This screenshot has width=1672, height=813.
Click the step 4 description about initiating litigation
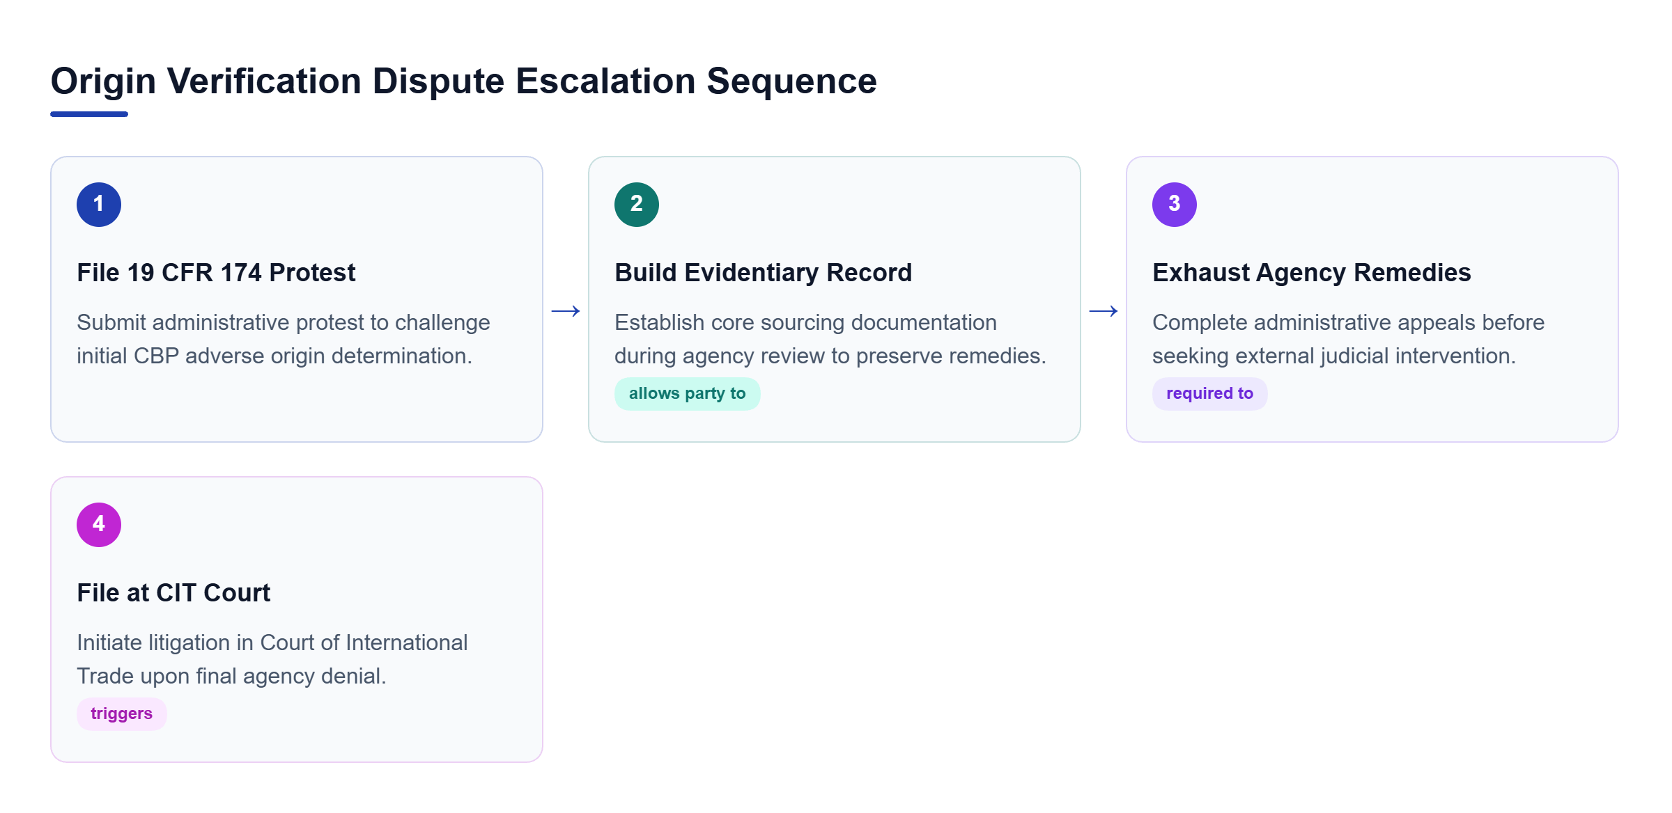[x=272, y=659]
